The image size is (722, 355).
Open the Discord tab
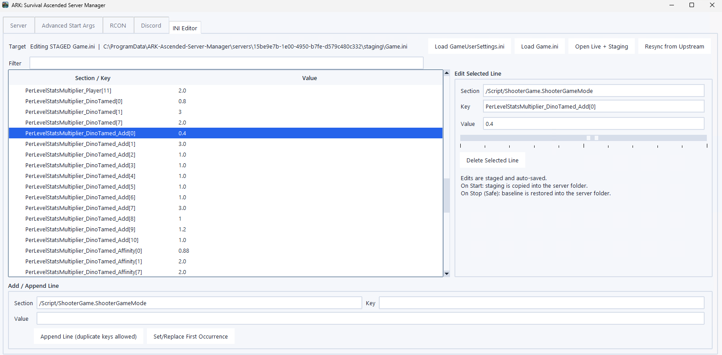pyautogui.click(x=151, y=25)
